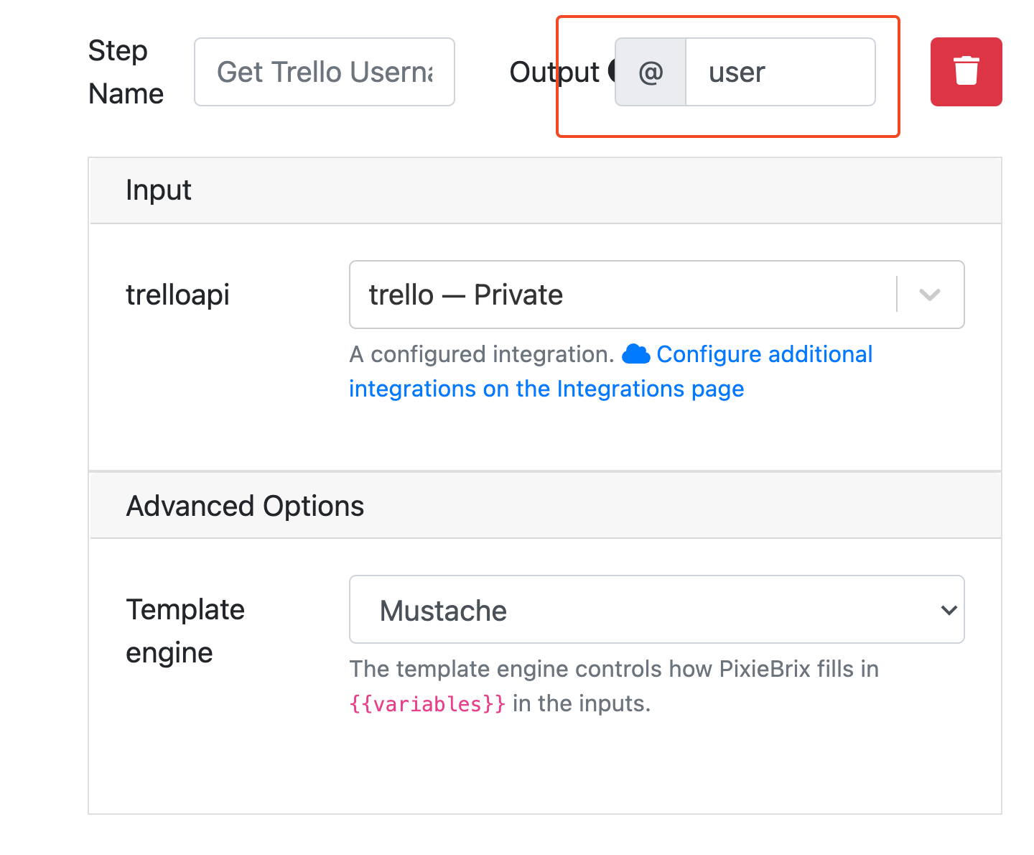Click the @ symbol prefix on the output variable

[x=650, y=72]
